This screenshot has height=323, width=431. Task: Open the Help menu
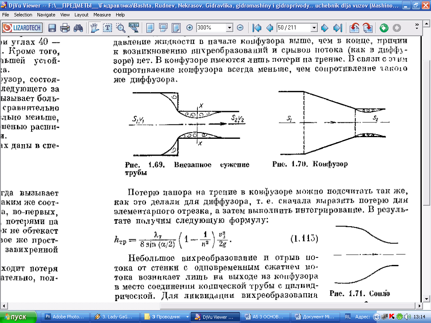click(120, 15)
